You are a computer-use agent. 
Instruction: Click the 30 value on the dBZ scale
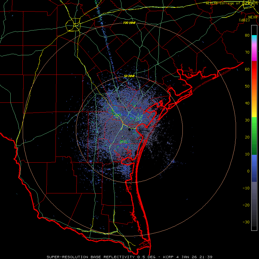coord(247,120)
